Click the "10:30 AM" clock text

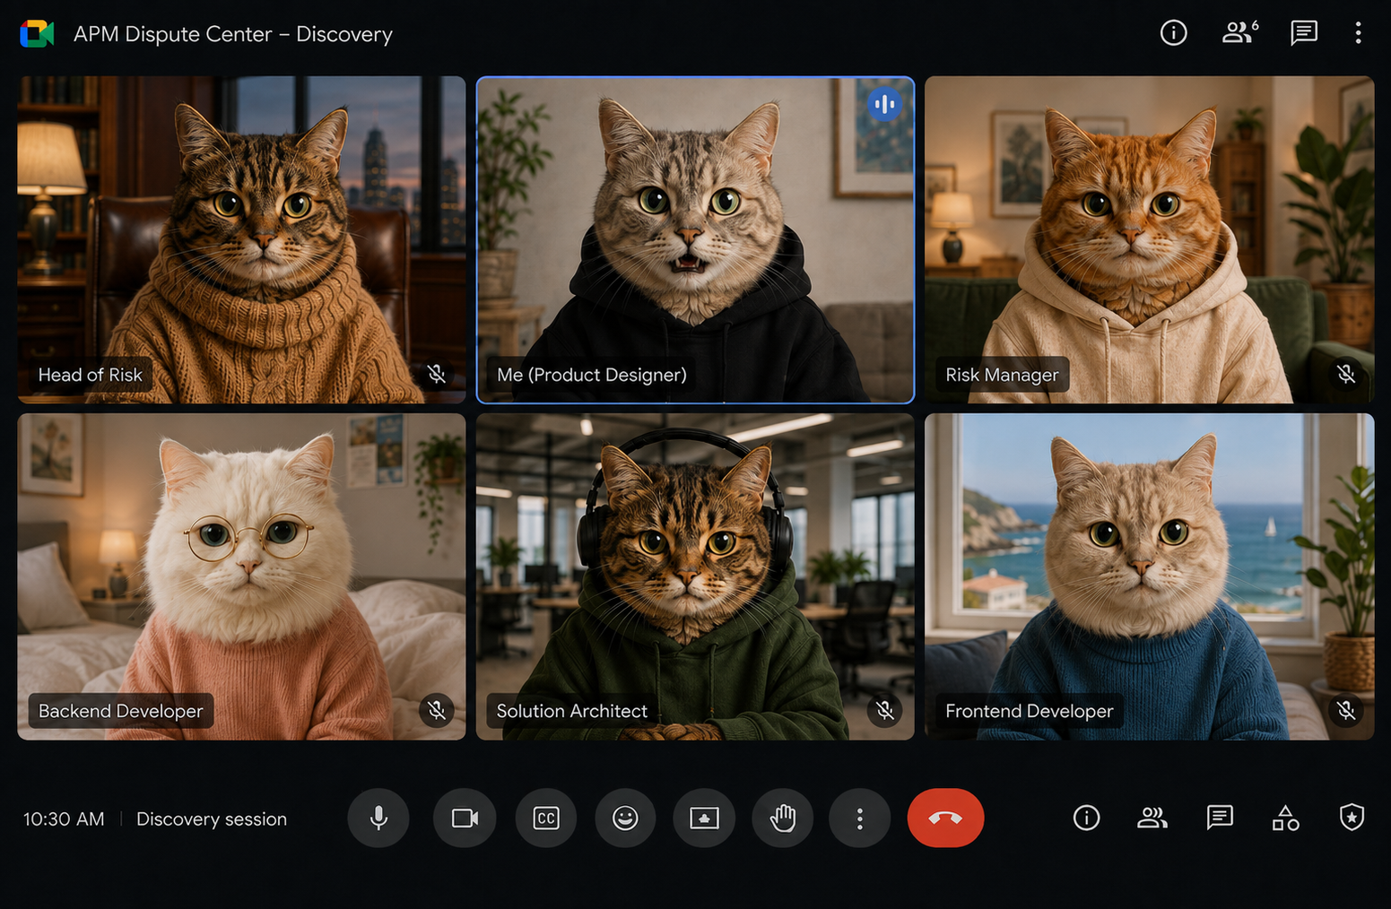64,818
